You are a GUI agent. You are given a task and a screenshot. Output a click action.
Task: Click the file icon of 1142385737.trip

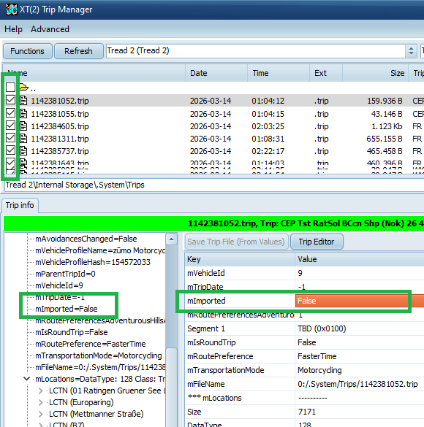click(x=23, y=150)
